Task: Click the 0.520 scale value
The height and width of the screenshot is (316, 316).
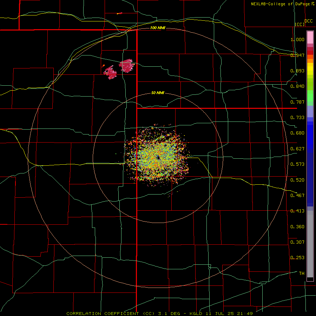Action: (297, 180)
